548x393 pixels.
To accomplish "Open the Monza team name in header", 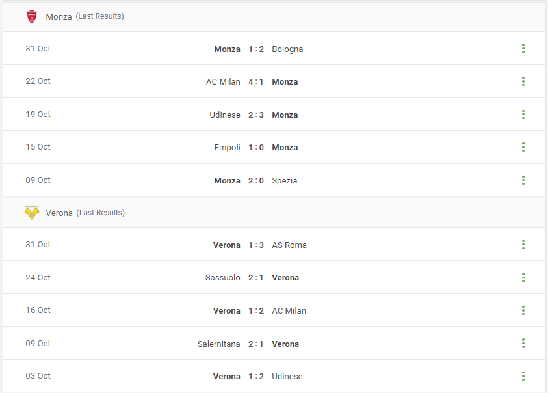I will click(x=59, y=16).
